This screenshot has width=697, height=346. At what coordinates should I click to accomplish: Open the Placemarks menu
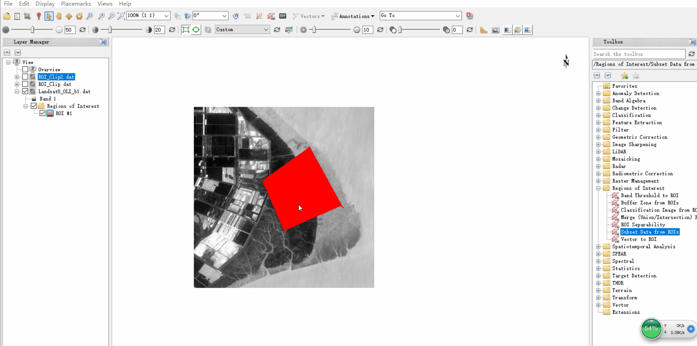(76, 4)
